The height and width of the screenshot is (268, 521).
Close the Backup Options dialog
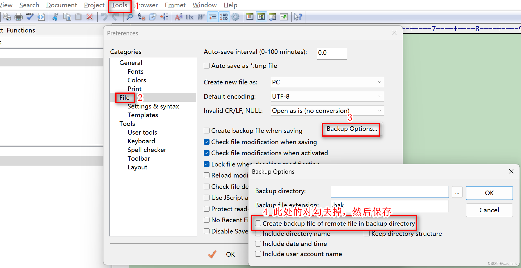[511, 171]
